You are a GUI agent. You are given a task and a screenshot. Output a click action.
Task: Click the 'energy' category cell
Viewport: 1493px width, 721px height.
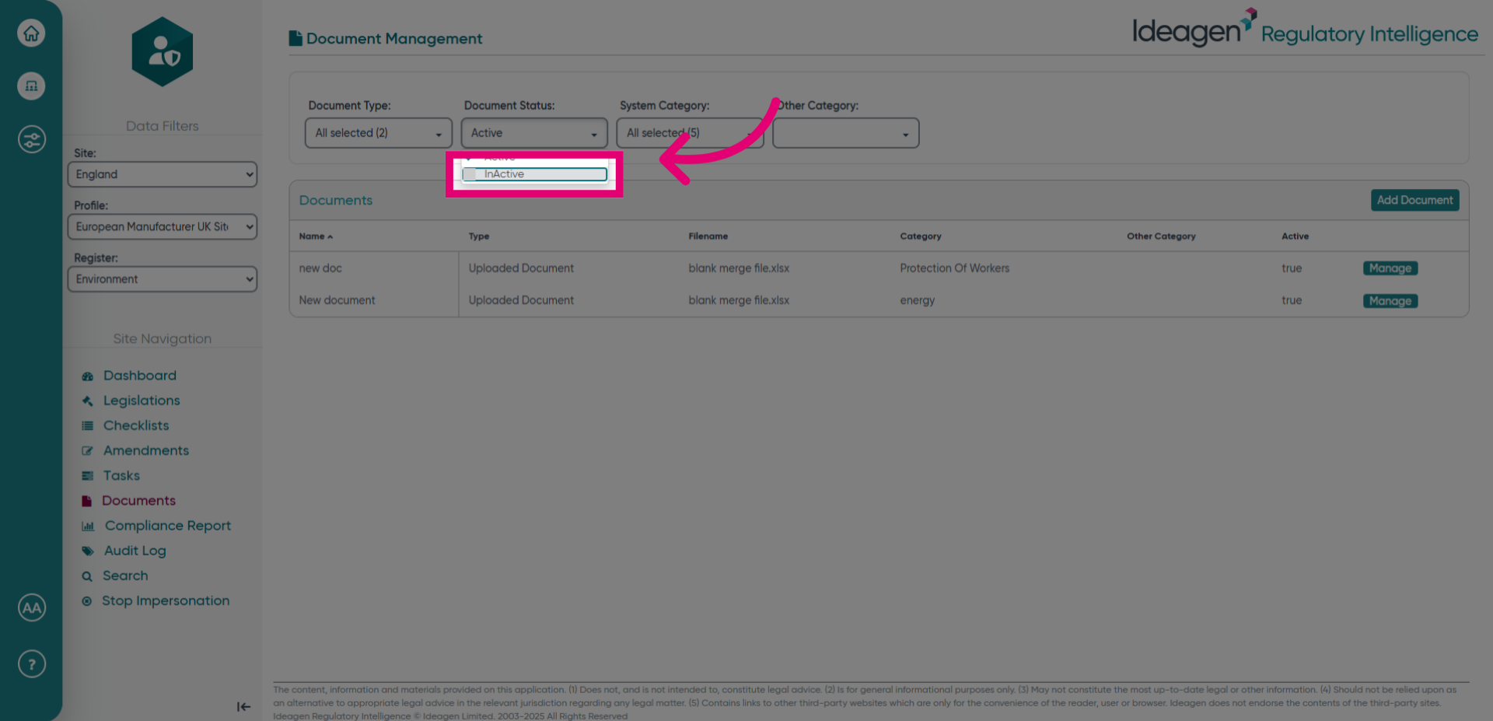pyautogui.click(x=918, y=300)
